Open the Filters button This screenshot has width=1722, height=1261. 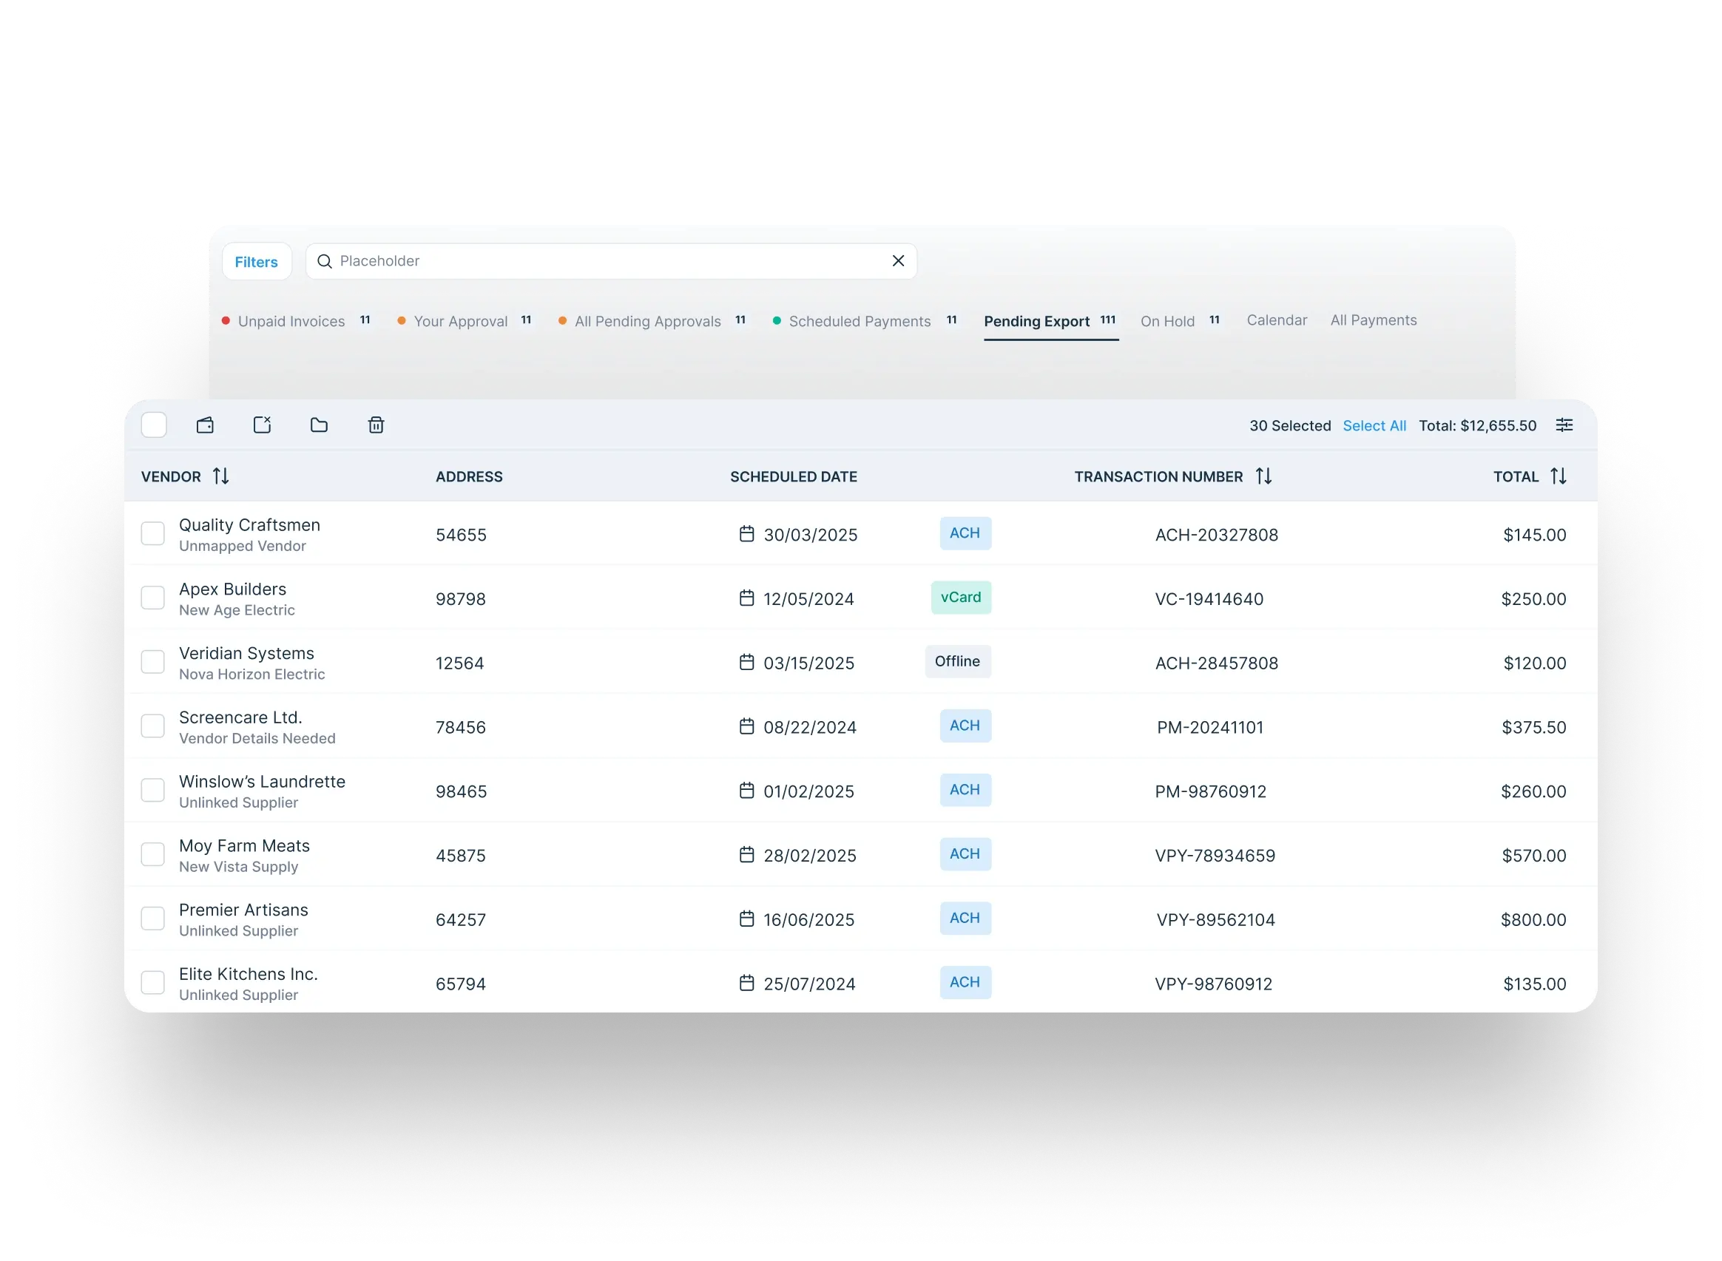pyautogui.click(x=257, y=262)
